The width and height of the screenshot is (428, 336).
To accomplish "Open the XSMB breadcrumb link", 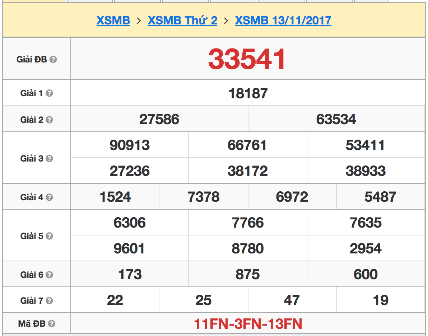I will pyautogui.click(x=113, y=20).
